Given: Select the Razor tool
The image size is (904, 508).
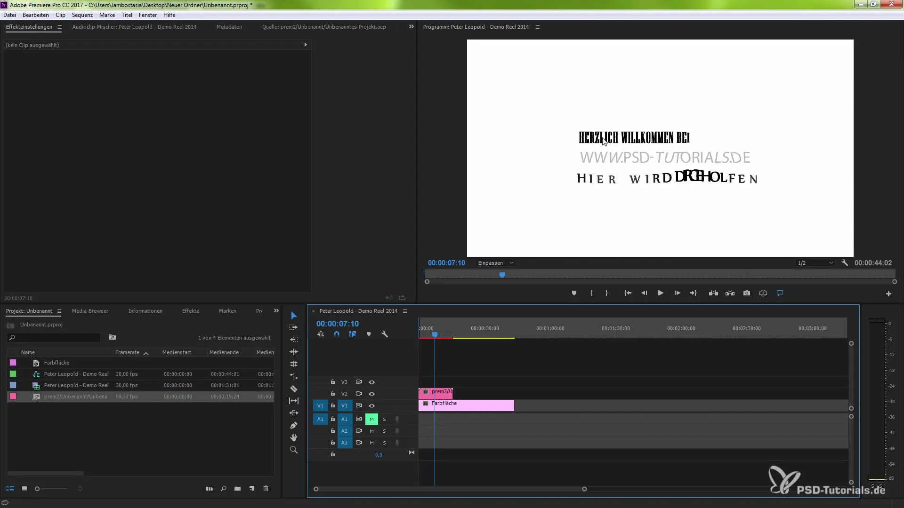Looking at the screenshot, I should click(294, 389).
